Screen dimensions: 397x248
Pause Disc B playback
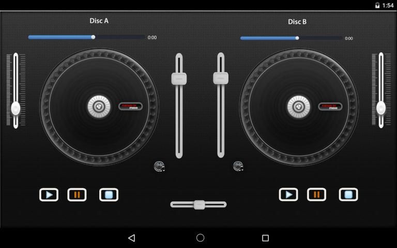(316, 195)
